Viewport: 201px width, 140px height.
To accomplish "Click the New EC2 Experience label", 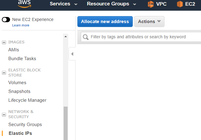I will click(x=33, y=19).
